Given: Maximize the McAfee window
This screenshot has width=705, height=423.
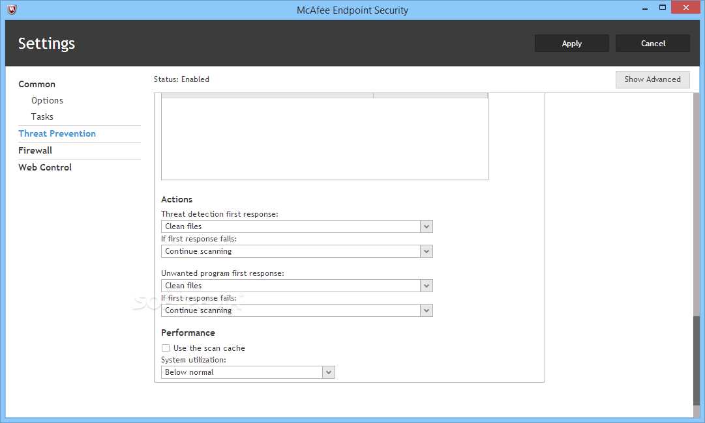Looking at the screenshot, I should click(663, 8).
